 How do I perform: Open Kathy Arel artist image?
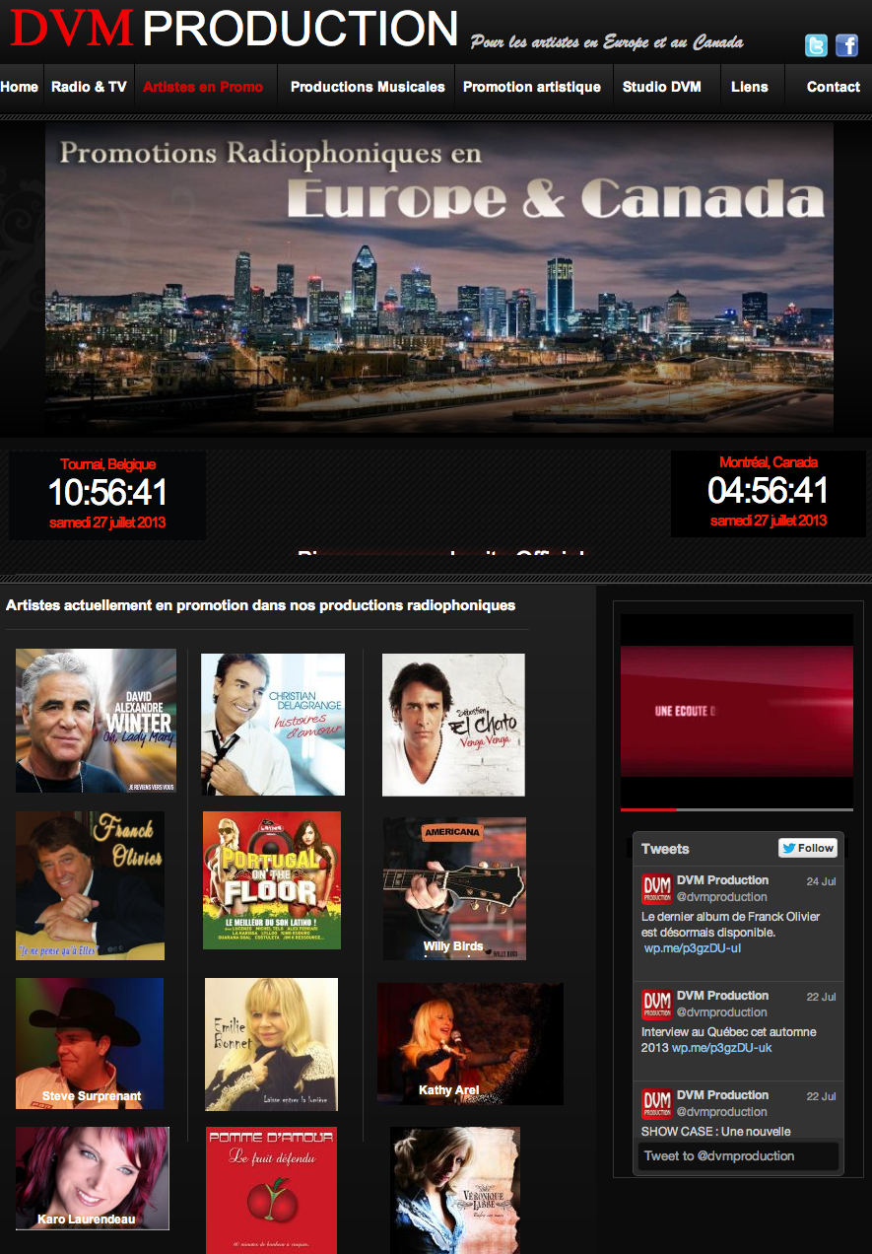470,1043
